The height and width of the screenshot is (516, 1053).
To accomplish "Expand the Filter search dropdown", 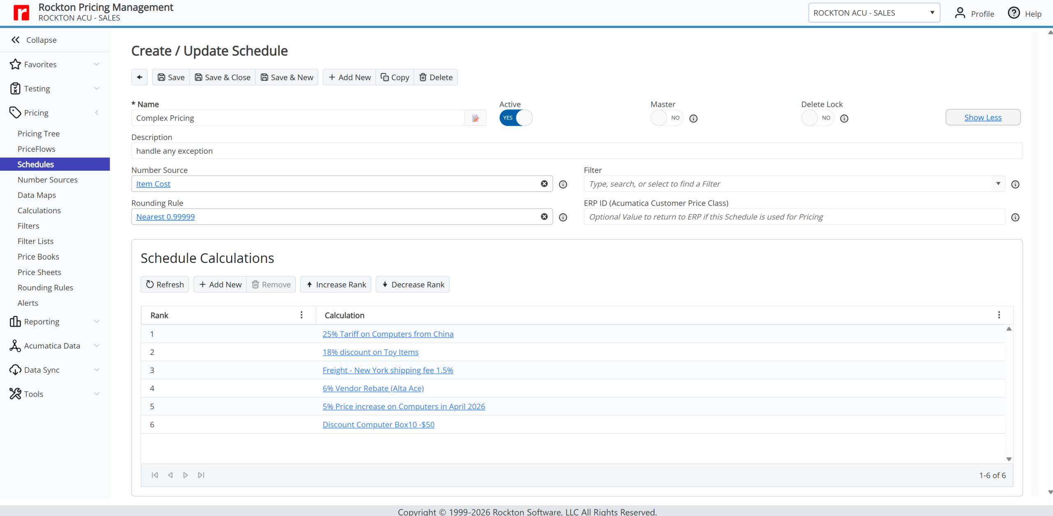I will point(998,184).
